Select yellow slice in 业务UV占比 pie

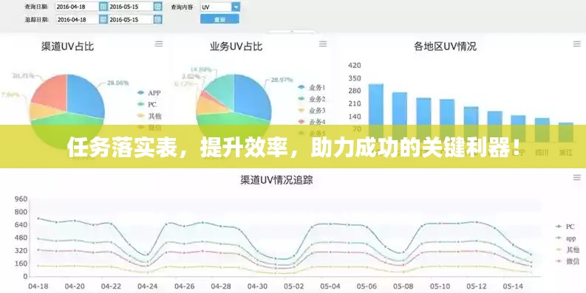210,107
